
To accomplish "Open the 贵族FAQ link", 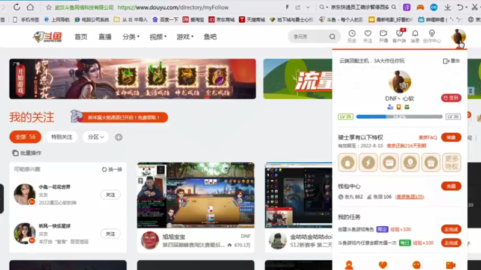I will tap(427, 138).
